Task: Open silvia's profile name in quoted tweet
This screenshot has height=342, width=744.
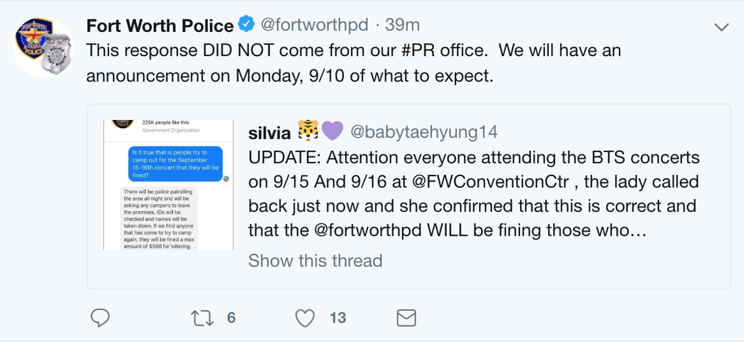Action: [x=270, y=132]
